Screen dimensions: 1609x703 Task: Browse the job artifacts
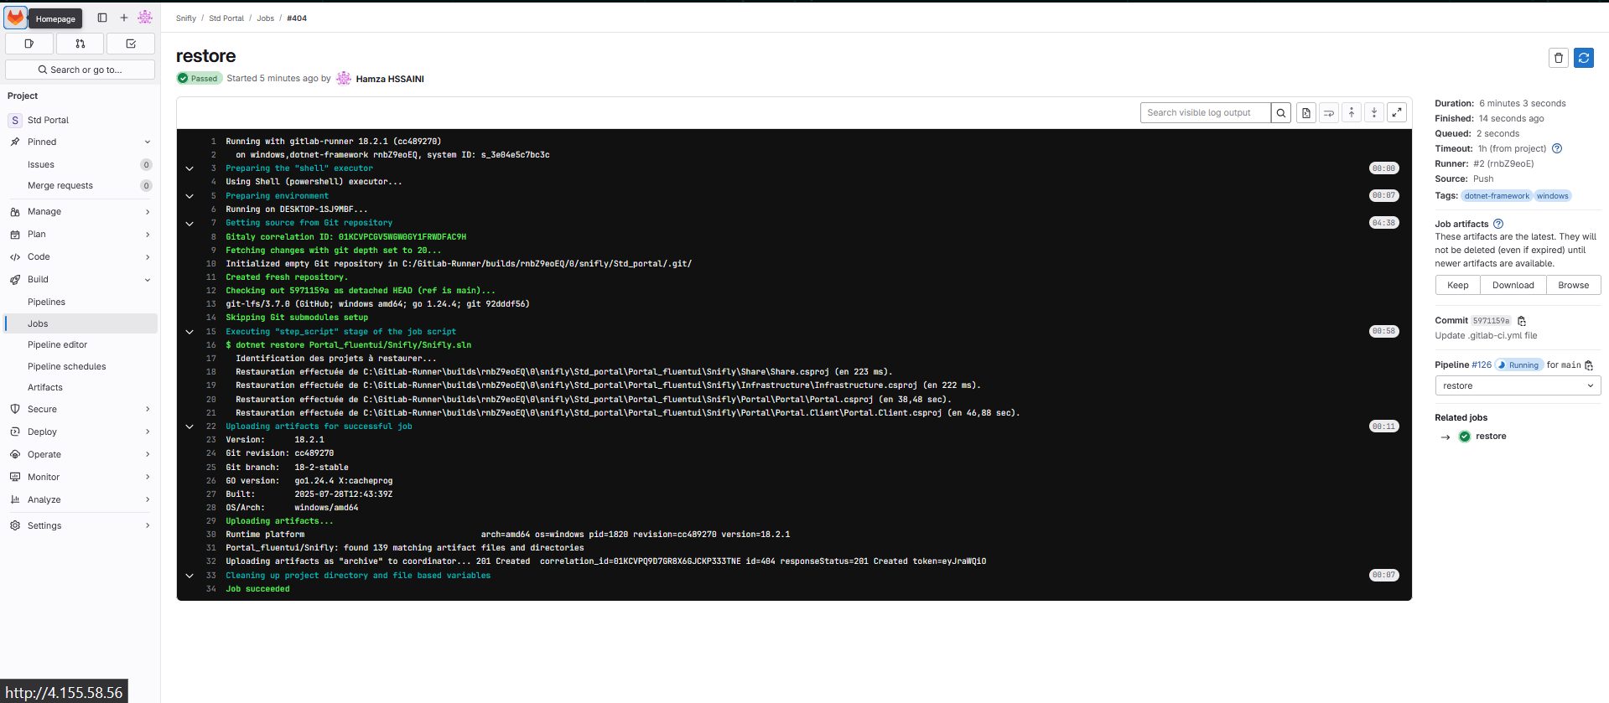pyautogui.click(x=1574, y=286)
